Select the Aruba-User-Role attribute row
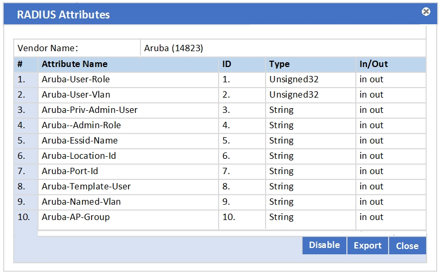The image size is (443, 277). point(76,80)
